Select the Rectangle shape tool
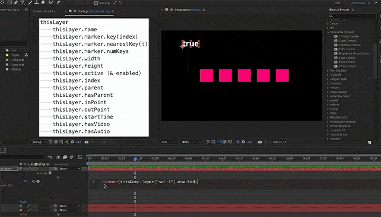Image resolution: width=381 pixels, height=217 pixels. click(10, 3)
